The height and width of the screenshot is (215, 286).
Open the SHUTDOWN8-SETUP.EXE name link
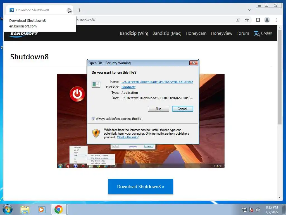[x=157, y=82]
